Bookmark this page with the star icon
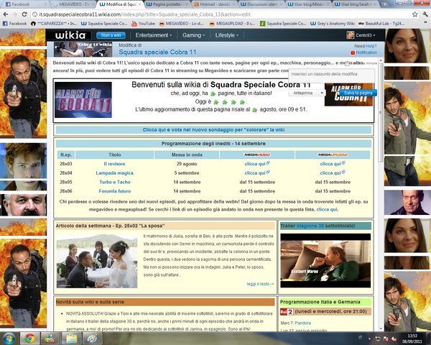The height and width of the screenshot is (345, 431). (x=414, y=14)
